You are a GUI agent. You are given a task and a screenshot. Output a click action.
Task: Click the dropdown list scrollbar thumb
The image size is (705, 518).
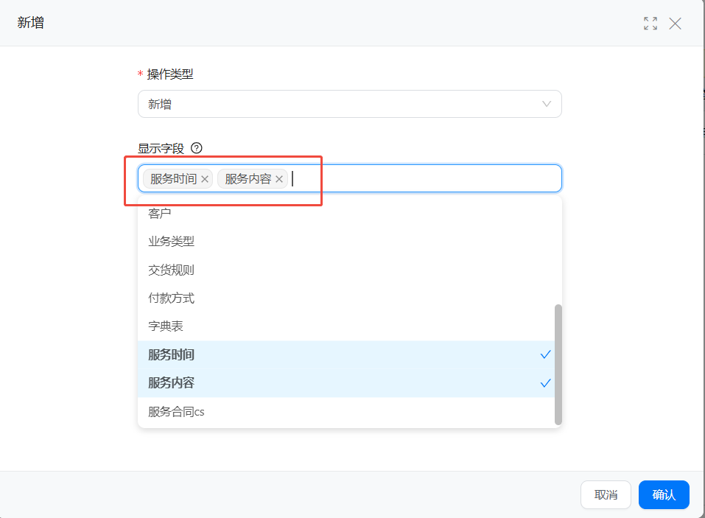coord(558,364)
